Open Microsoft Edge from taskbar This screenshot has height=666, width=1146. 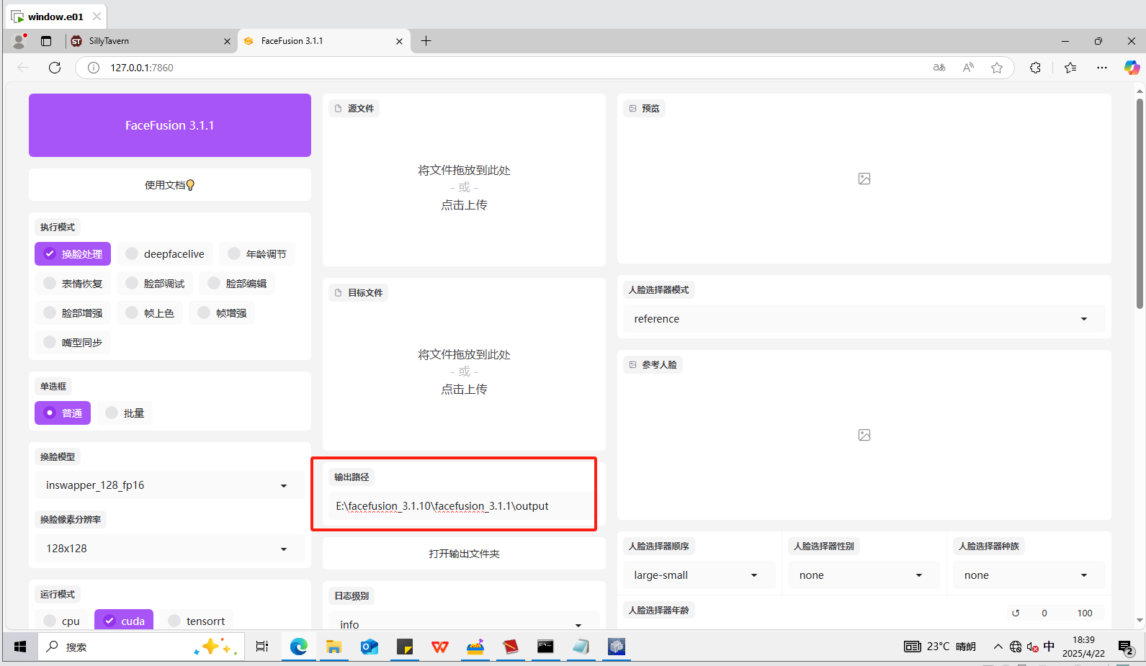tap(299, 647)
